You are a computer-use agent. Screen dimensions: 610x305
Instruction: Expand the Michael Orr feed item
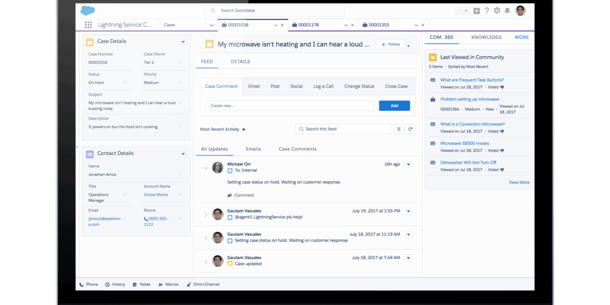[206, 168]
